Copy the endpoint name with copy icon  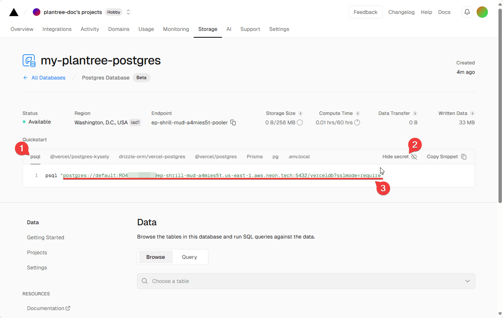tap(233, 122)
